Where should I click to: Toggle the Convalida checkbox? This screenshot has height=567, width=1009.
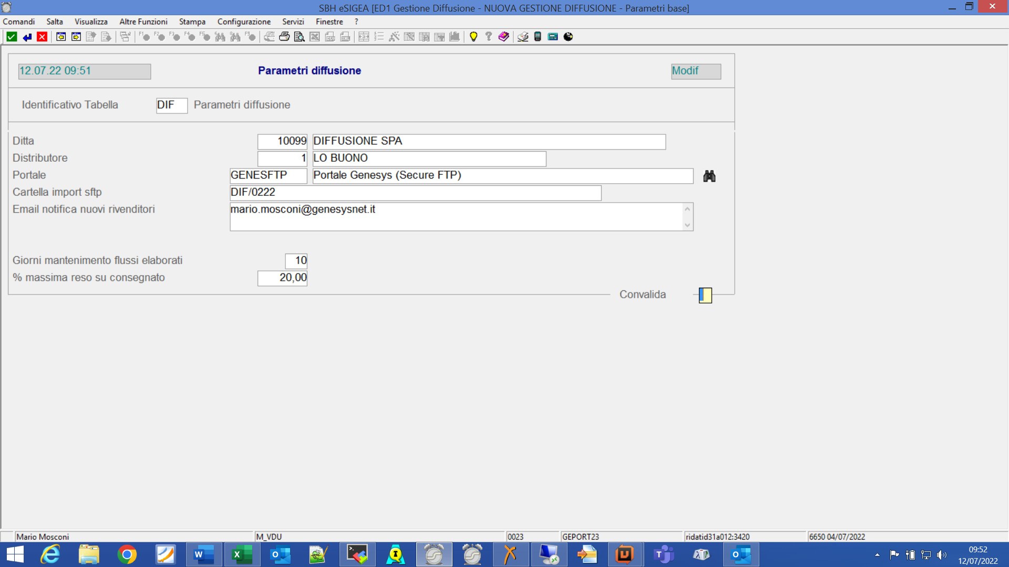[x=705, y=295]
